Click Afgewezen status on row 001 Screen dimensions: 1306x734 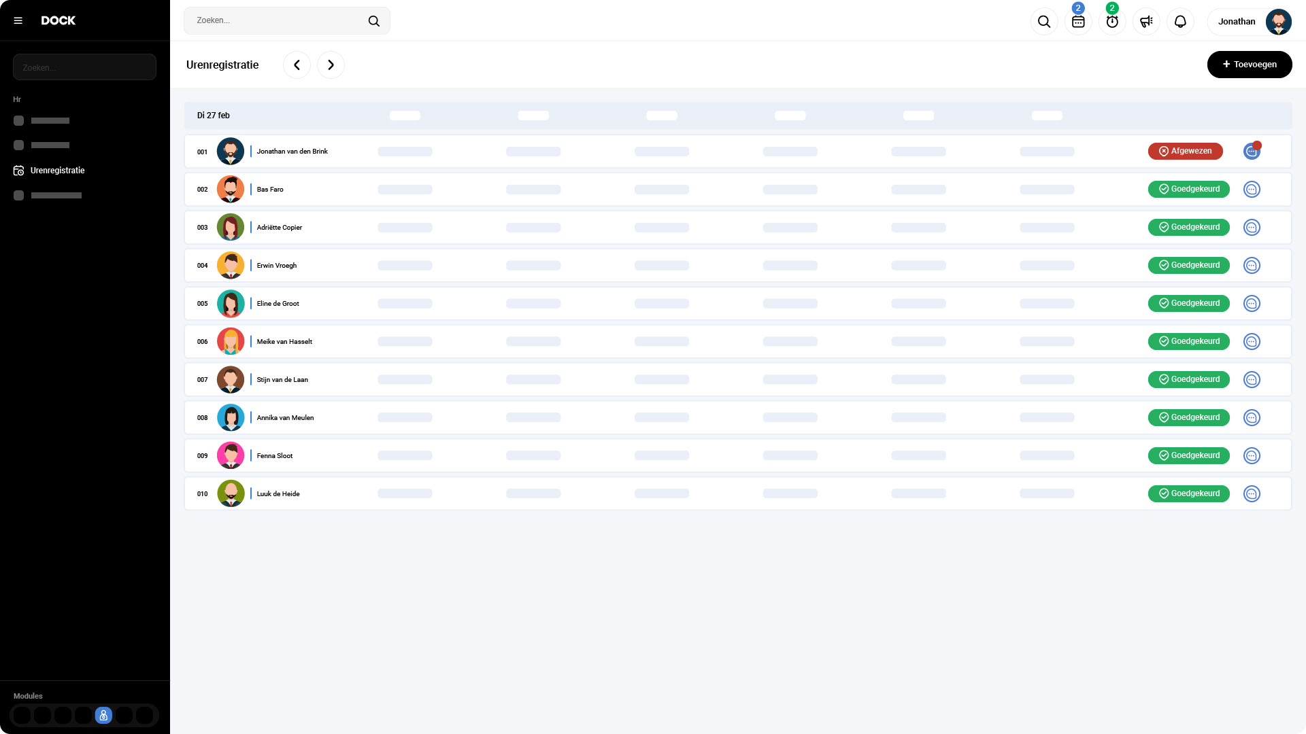tap(1185, 152)
